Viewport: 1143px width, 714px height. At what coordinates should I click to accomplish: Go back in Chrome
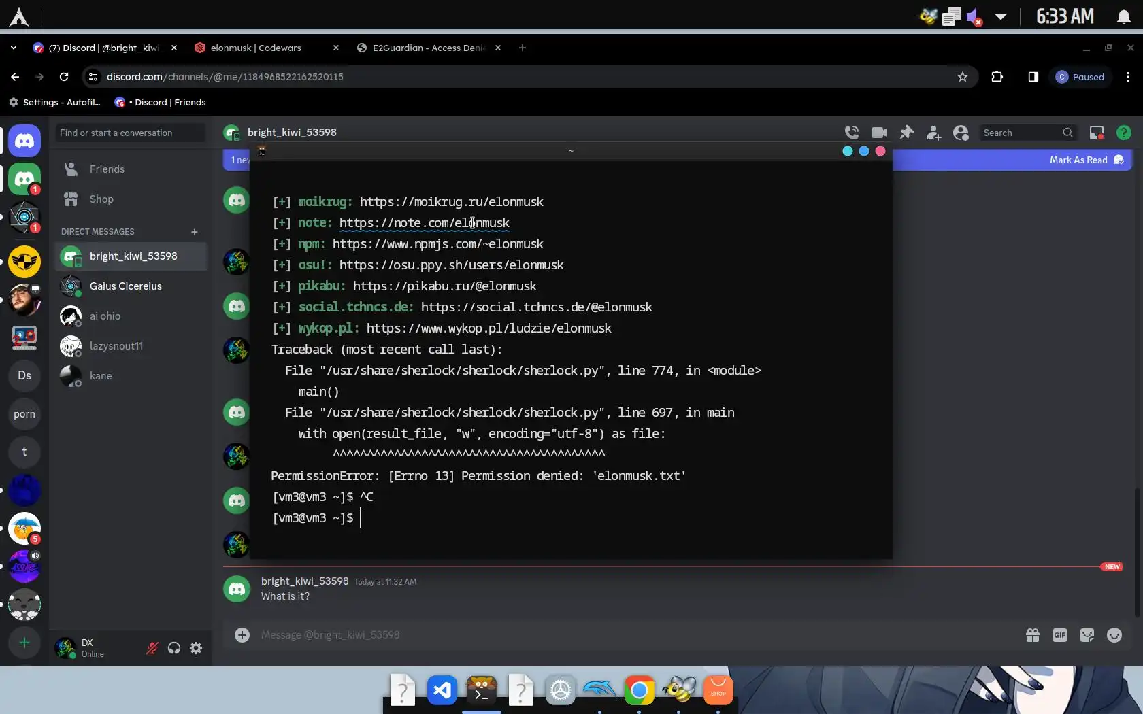click(x=15, y=77)
